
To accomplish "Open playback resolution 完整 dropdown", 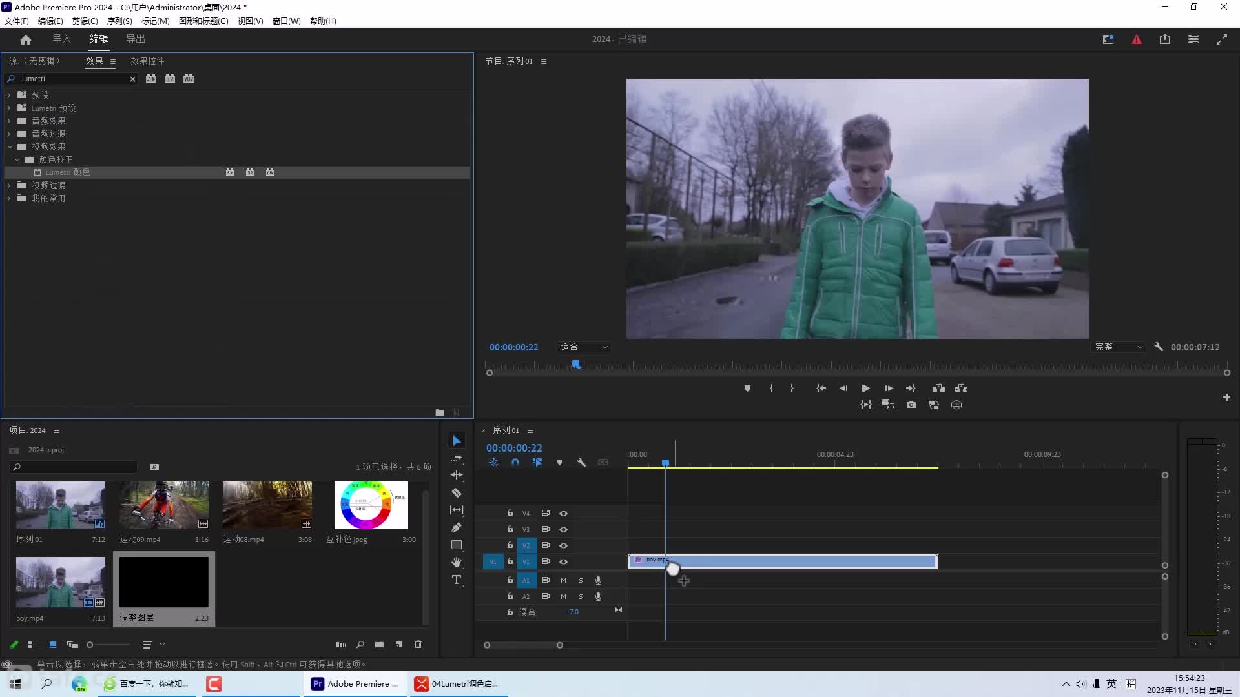I will click(x=1119, y=347).
